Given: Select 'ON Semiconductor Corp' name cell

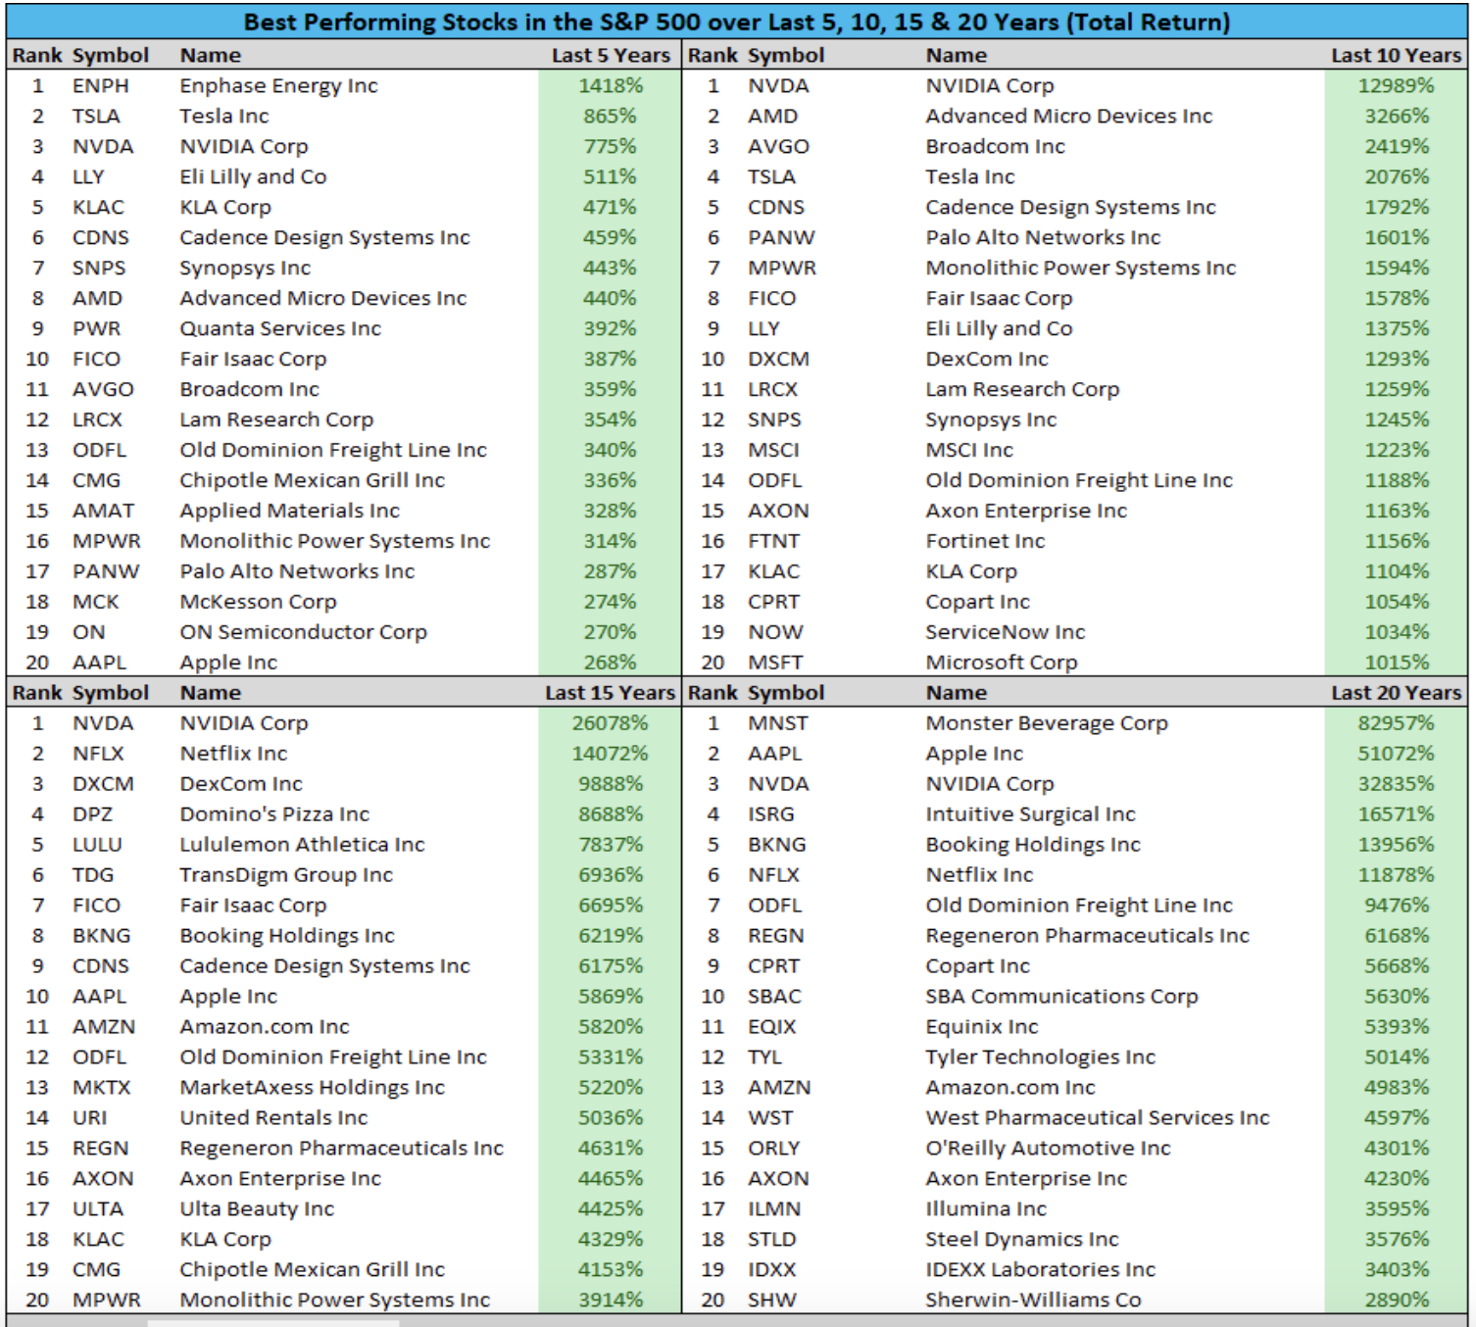Looking at the screenshot, I should point(303,632).
